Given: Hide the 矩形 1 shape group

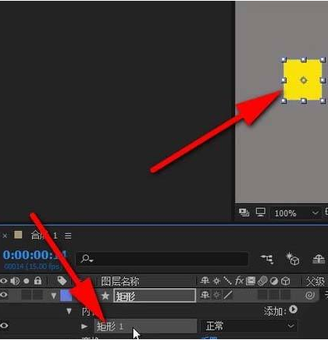Looking at the screenshot, I should [4, 325].
